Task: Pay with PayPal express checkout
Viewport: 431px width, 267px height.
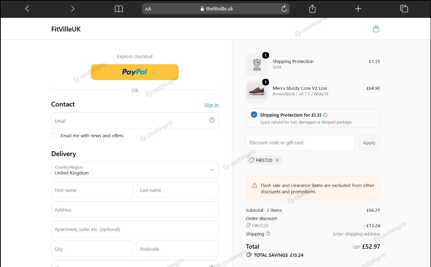Action: pyautogui.click(x=135, y=72)
